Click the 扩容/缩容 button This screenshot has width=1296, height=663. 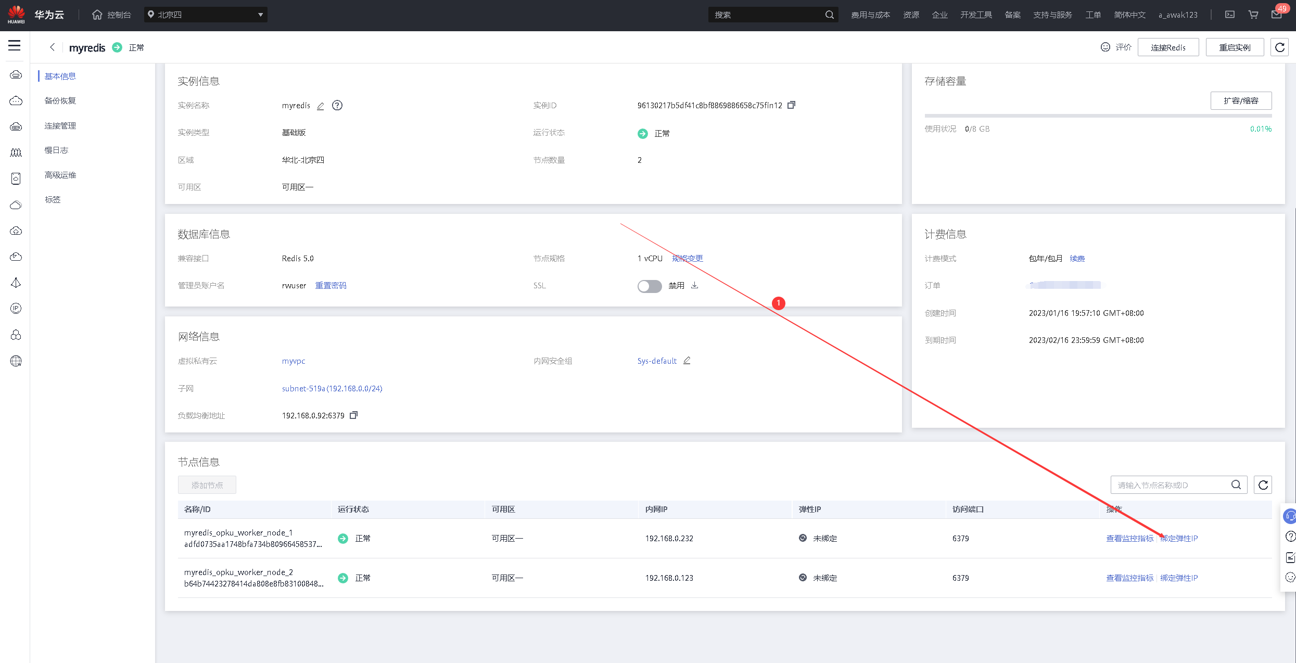click(x=1241, y=100)
